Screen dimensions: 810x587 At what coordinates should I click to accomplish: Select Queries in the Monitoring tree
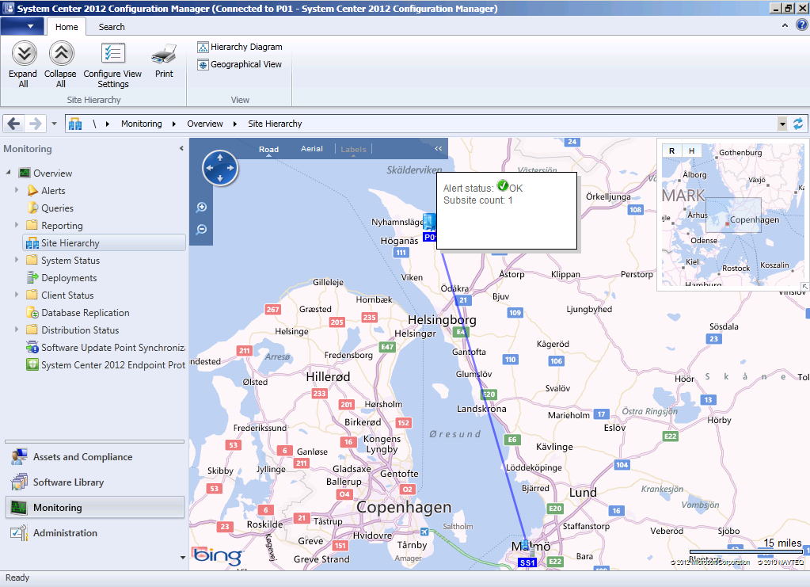[50, 208]
